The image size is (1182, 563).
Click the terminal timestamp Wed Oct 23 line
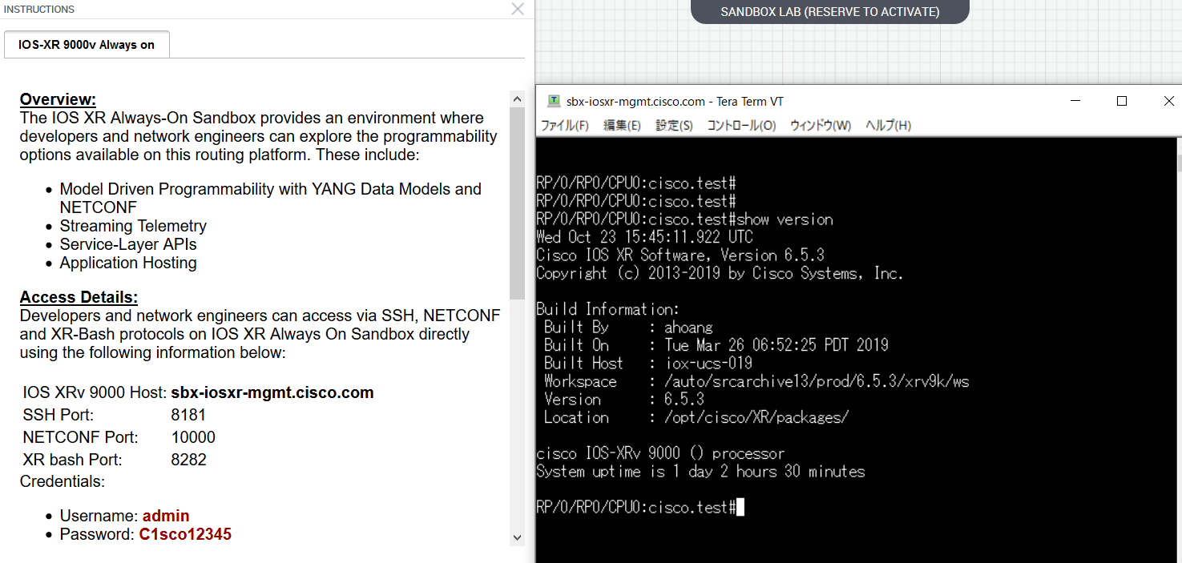(x=645, y=237)
